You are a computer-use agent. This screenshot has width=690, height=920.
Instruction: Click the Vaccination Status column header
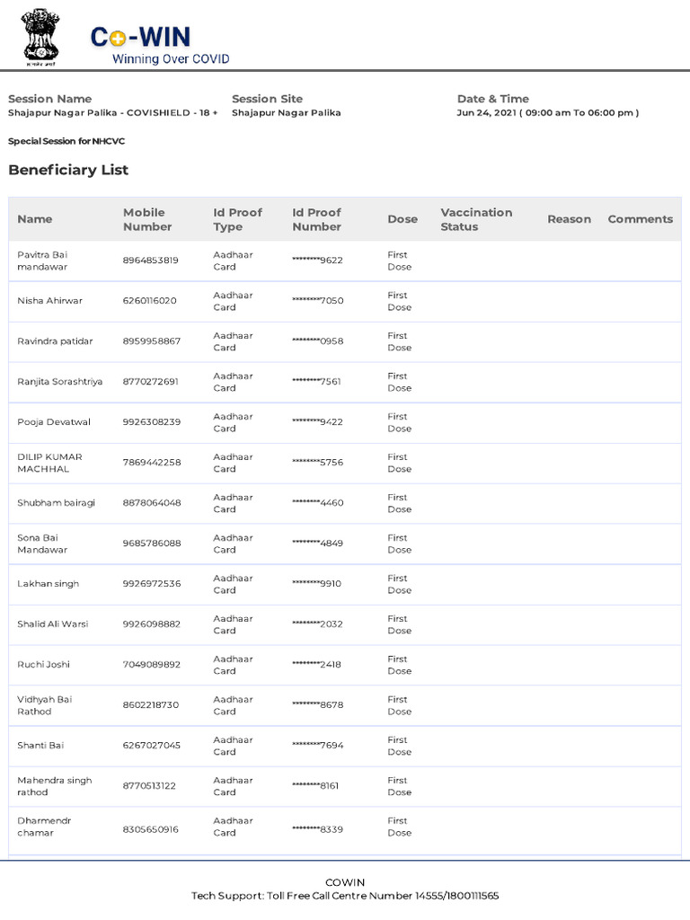pos(476,219)
